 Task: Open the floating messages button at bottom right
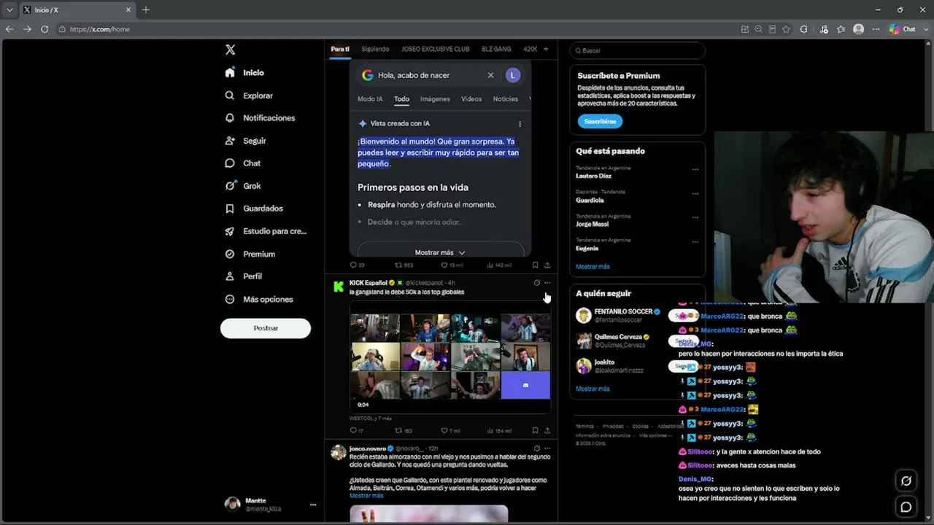[906, 507]
